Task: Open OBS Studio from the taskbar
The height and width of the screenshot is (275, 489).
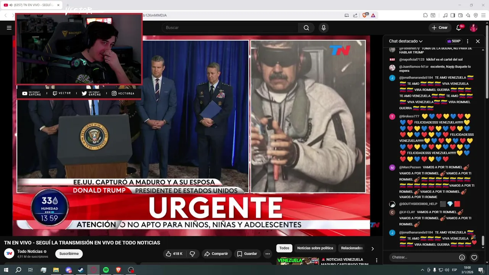Action: (131, 270)
